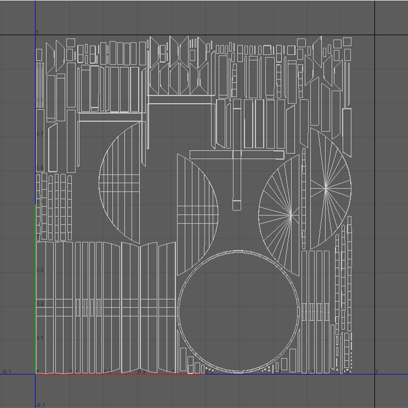408x408 pixels.
Task: Click the 0.7 label on the vertical axis
Action: (40, 134)
